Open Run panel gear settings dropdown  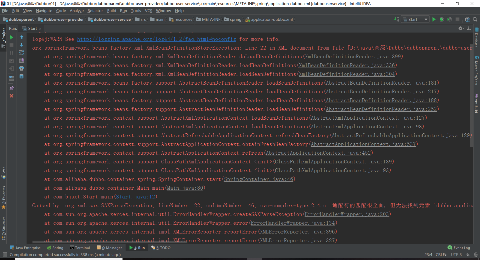click(461, 28)
